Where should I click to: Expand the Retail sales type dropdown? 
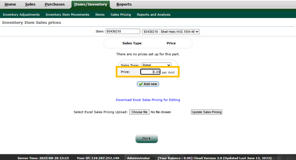pyautogui.click(x=156, y=65)
